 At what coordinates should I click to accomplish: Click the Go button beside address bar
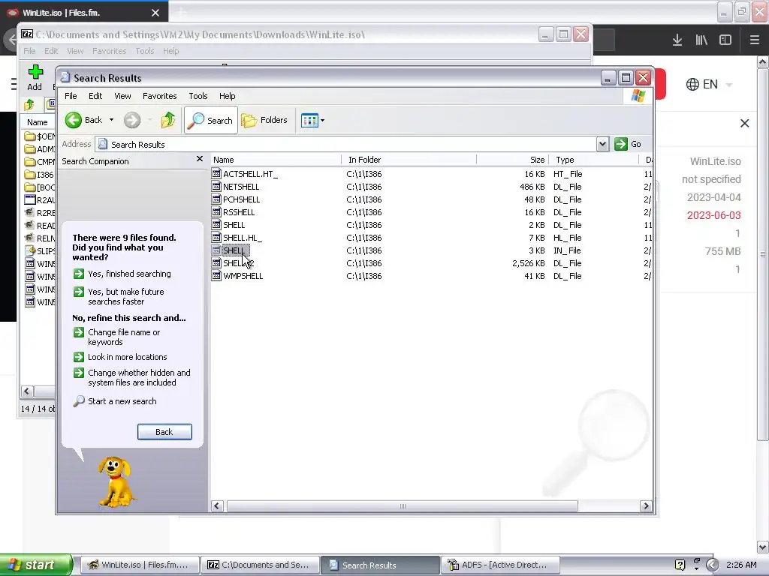pyautogui.click(x=629, y=144)
